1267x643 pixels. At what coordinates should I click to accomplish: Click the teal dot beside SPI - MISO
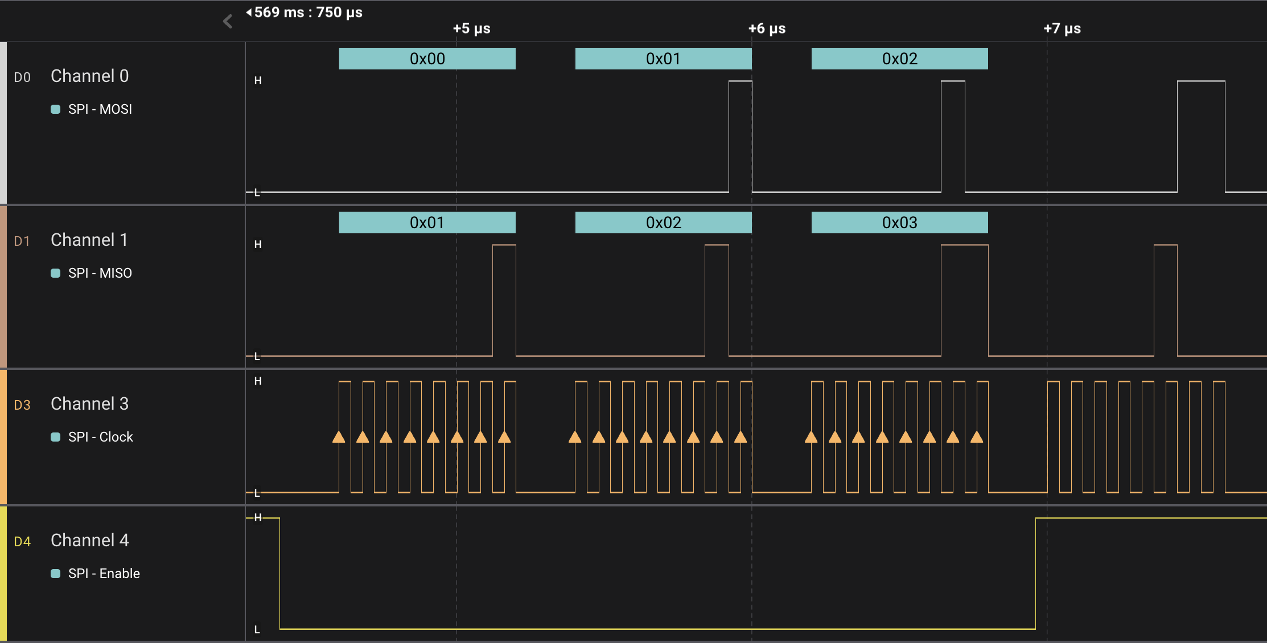pyautogui.click(x=56, y=273)
